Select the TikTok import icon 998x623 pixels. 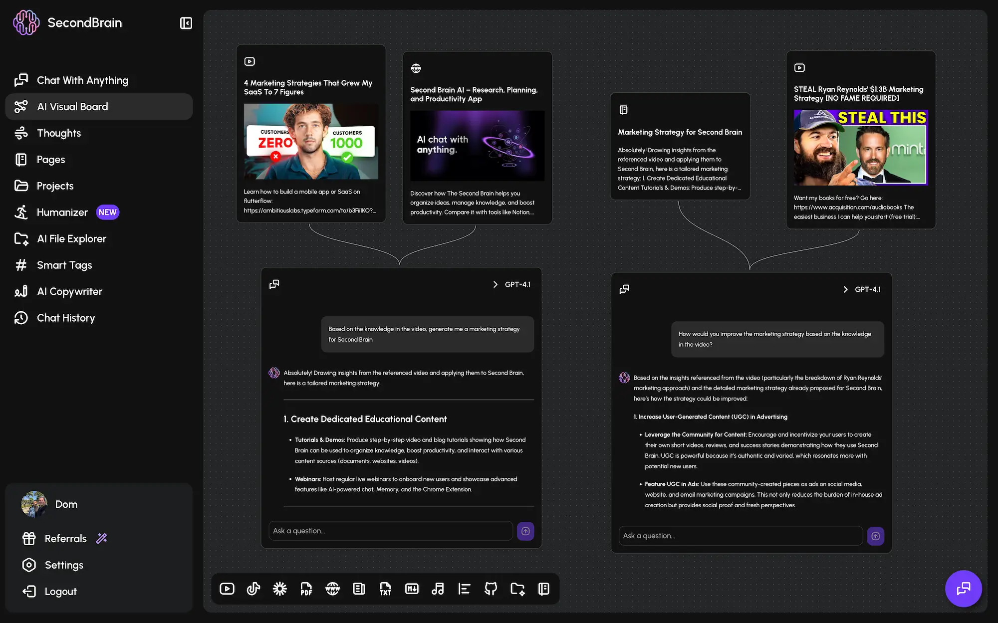click(253, 589)
